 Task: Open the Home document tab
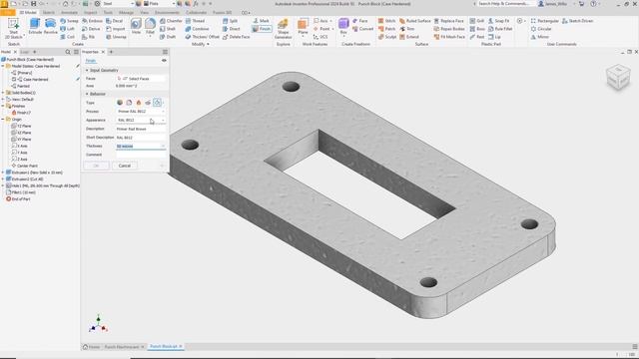91,347
